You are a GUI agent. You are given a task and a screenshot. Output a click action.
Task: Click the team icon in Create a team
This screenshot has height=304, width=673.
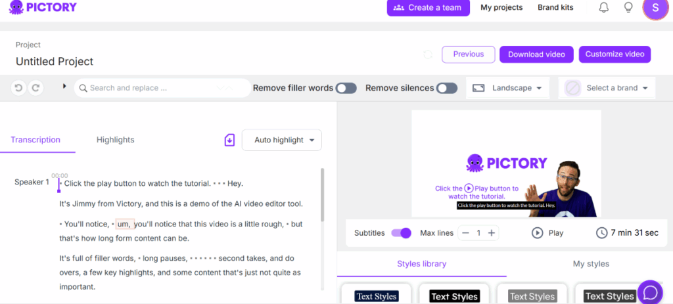[399, 8]
